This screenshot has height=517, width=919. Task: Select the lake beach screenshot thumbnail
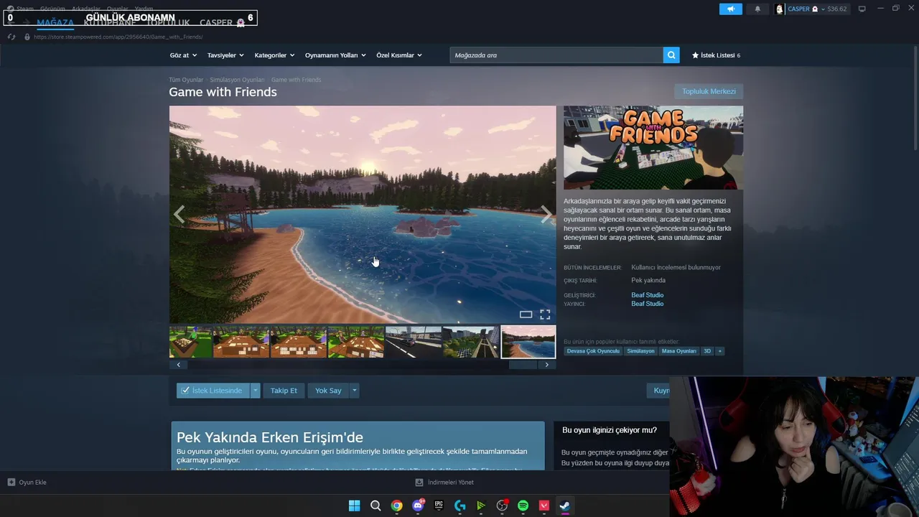coord(528,342)
